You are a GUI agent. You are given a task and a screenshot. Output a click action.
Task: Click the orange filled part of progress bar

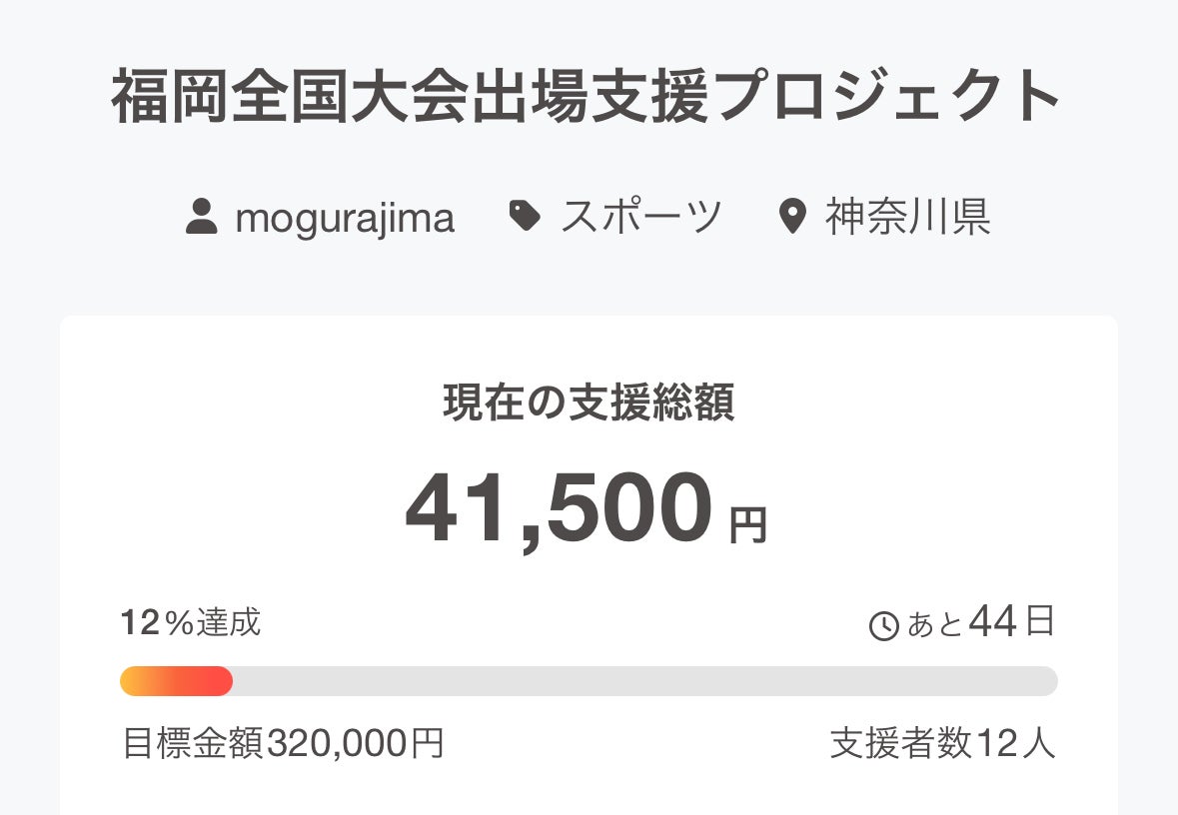point(176,681)
